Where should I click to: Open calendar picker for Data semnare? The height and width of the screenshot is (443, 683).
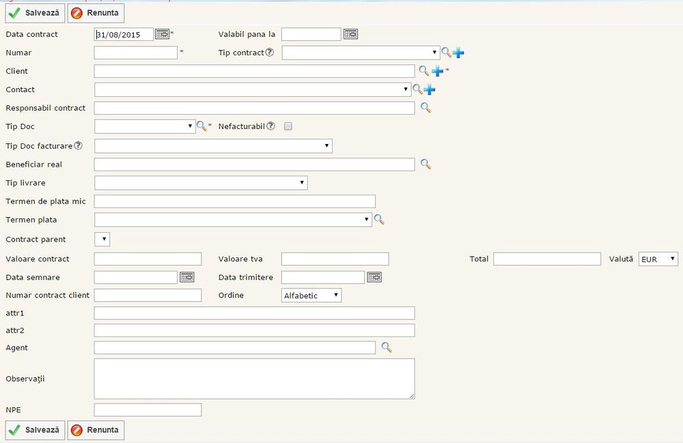[187, 277]
